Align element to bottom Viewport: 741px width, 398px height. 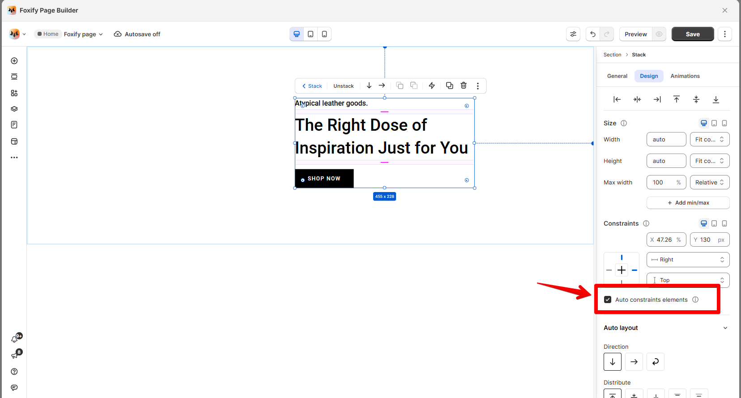[716, 99]
